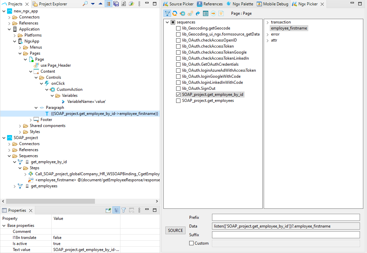Click the sequences source icon in Ngx Picker
367x253 pixels.
click(167, 13)
